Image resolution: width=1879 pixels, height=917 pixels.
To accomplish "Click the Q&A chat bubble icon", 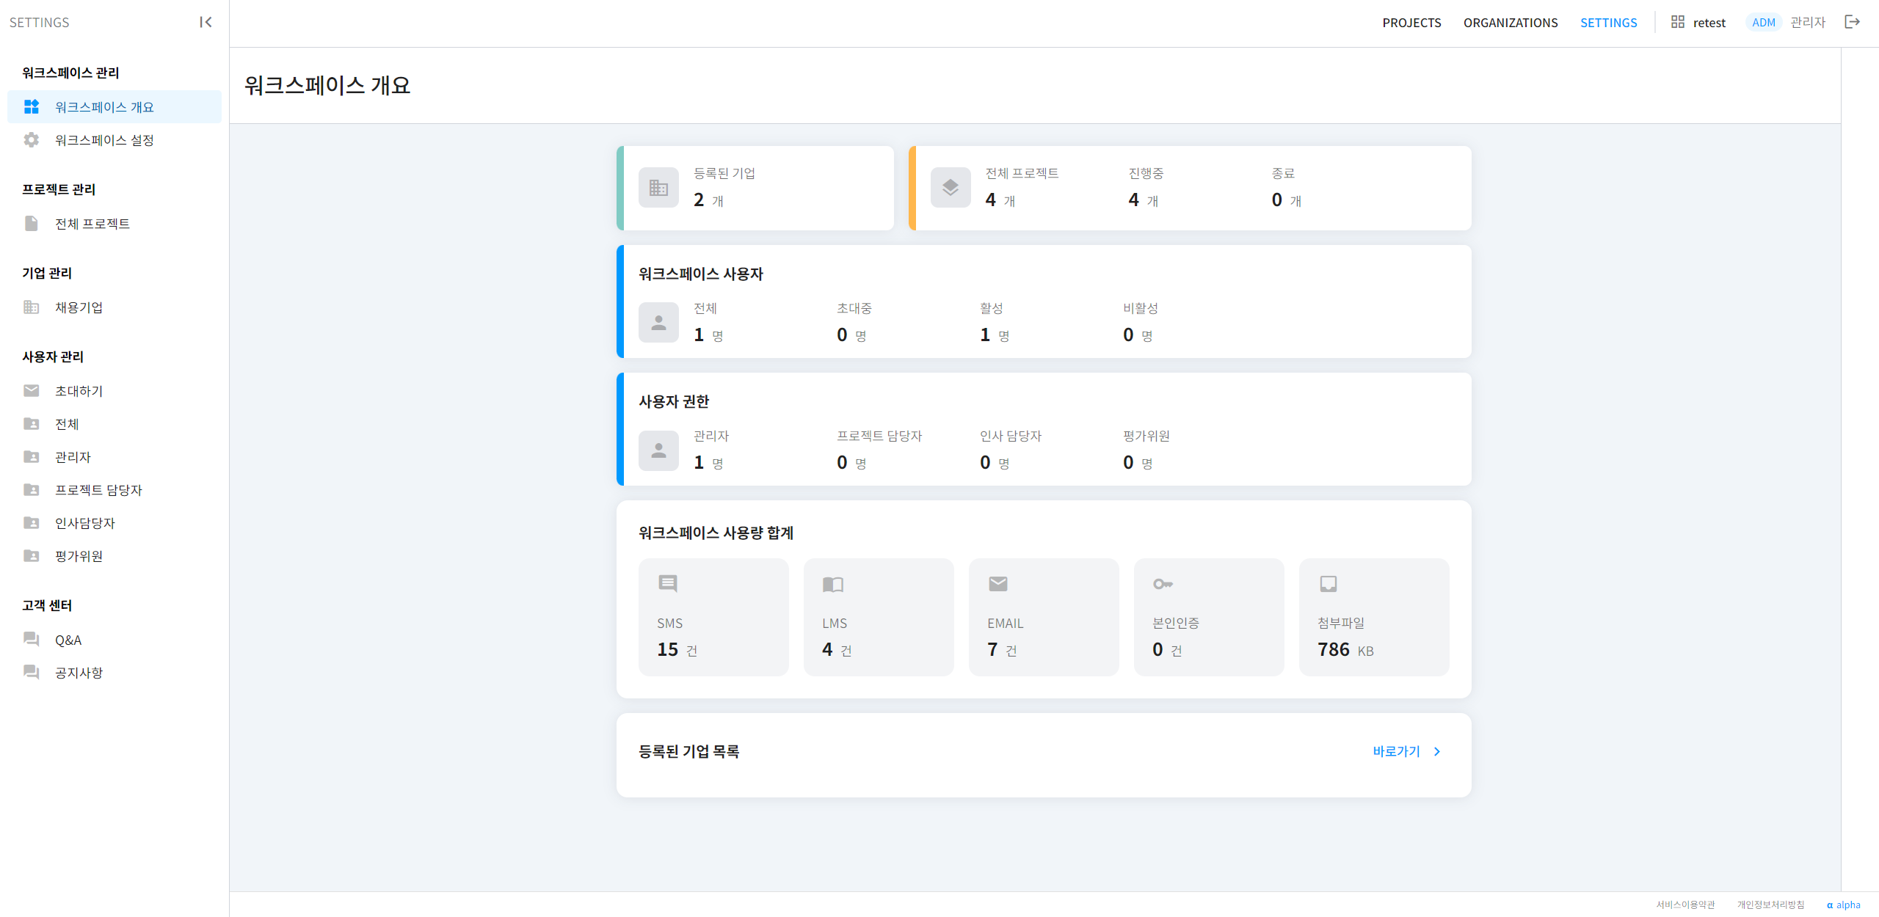I will coord(31,640).
